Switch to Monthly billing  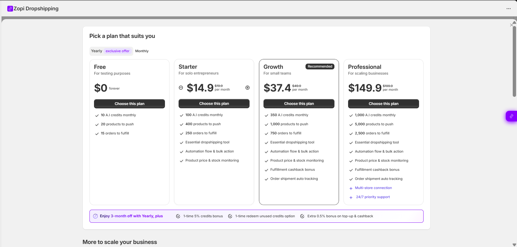(142, 51)
